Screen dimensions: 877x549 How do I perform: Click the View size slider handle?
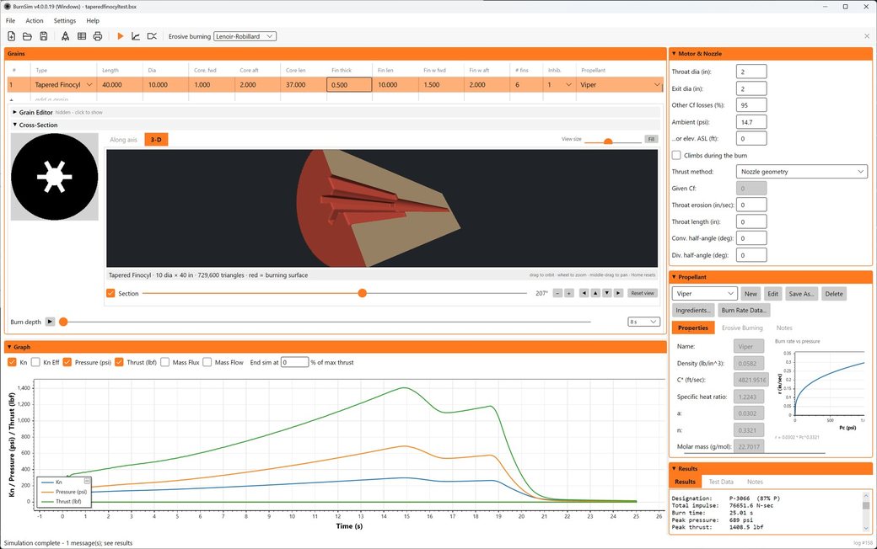click(x=608, y=141)
